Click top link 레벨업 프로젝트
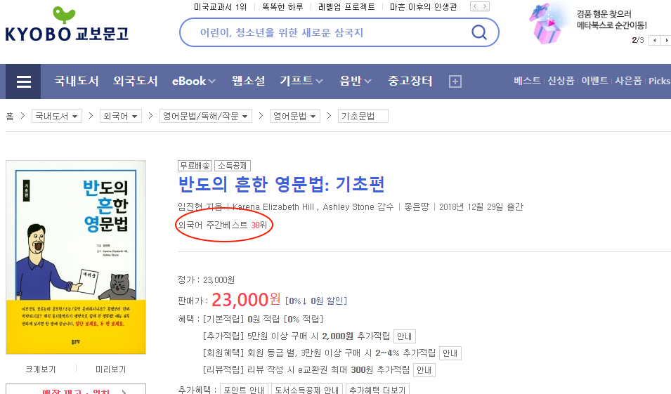The width and height of the screenshot is (671, 394). 346,7
